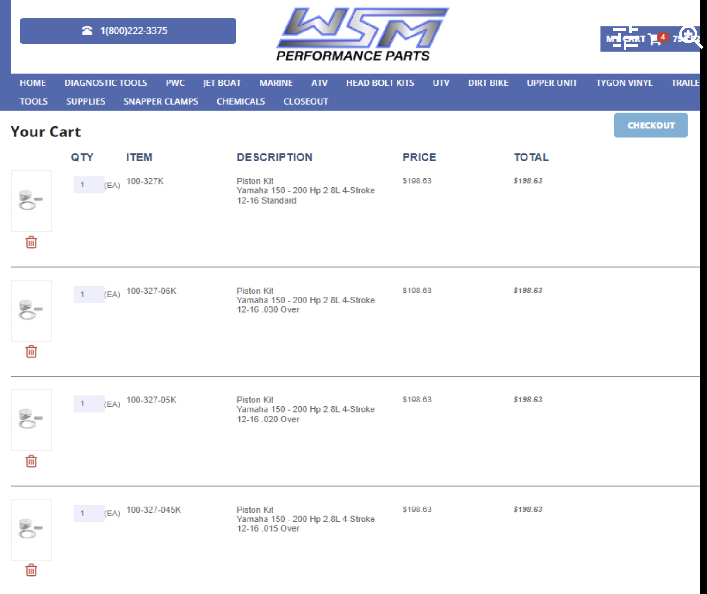Viewport: 707px width, 594px height.
Task: Click the Your Cart heading
Action: pos(46,132)
